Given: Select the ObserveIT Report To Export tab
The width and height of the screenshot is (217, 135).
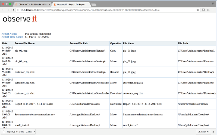Looking at the screenshot, I should click(69, 4).
